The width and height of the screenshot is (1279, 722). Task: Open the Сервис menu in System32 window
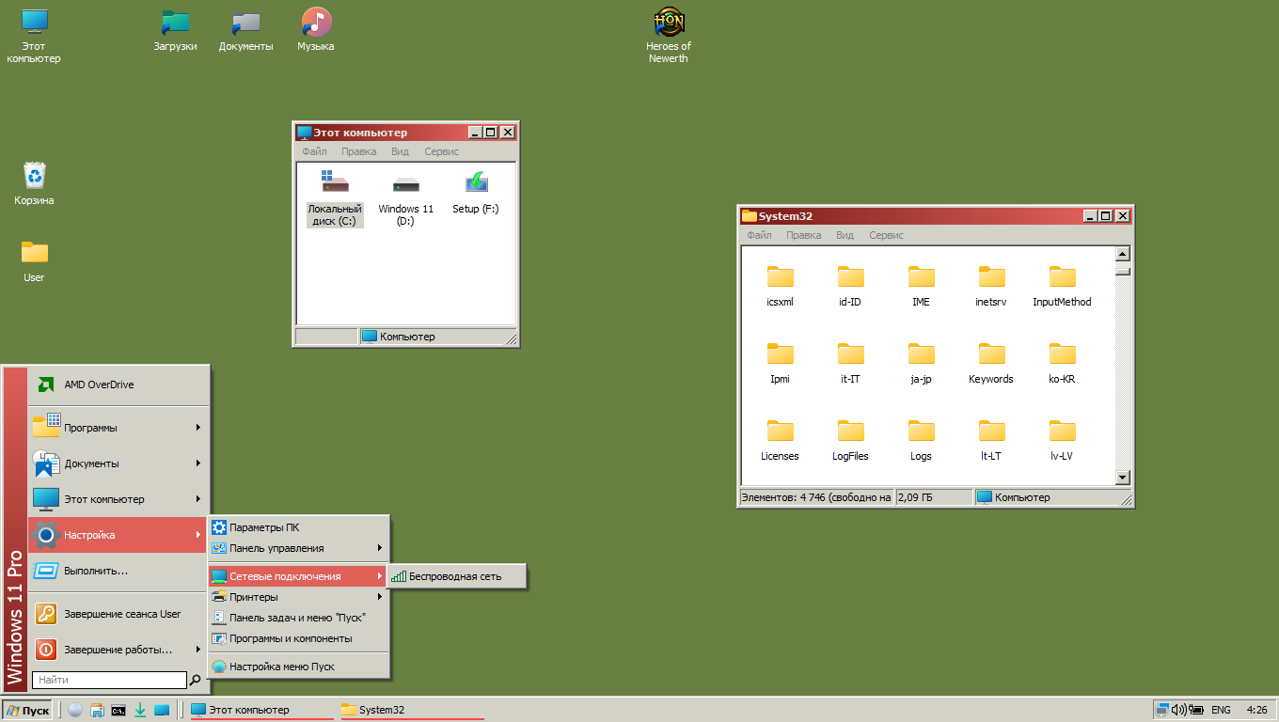click(x=885, y=235)
